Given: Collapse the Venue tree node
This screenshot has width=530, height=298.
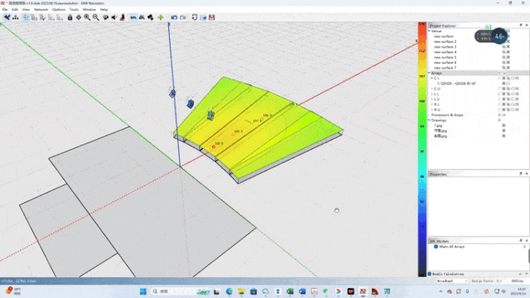Looking at the screenshot, I should point(430,31).
